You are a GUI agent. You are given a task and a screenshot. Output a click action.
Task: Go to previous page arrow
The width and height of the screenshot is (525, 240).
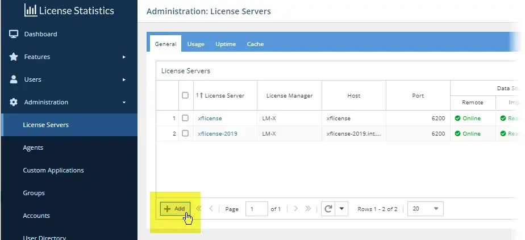(x=211, y=209)
